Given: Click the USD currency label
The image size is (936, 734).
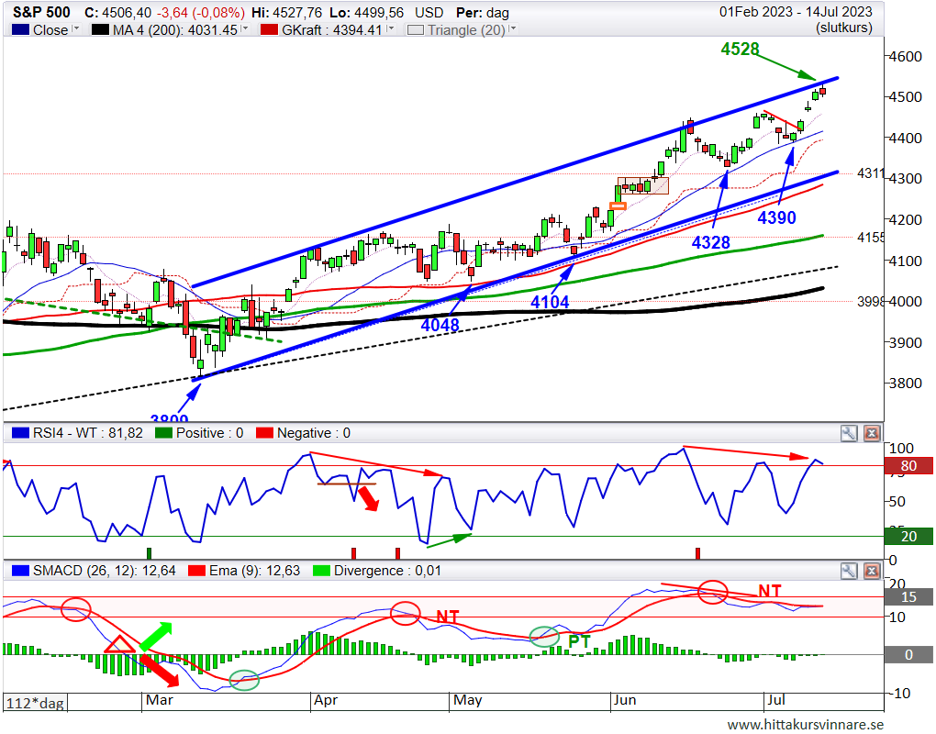Looking at the screenshot, I should pyautogui.click(x=429, y=13).
